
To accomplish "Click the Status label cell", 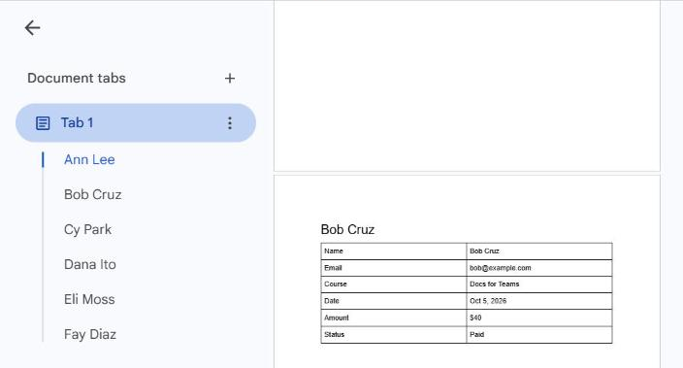I will click(x=394, y=335).
